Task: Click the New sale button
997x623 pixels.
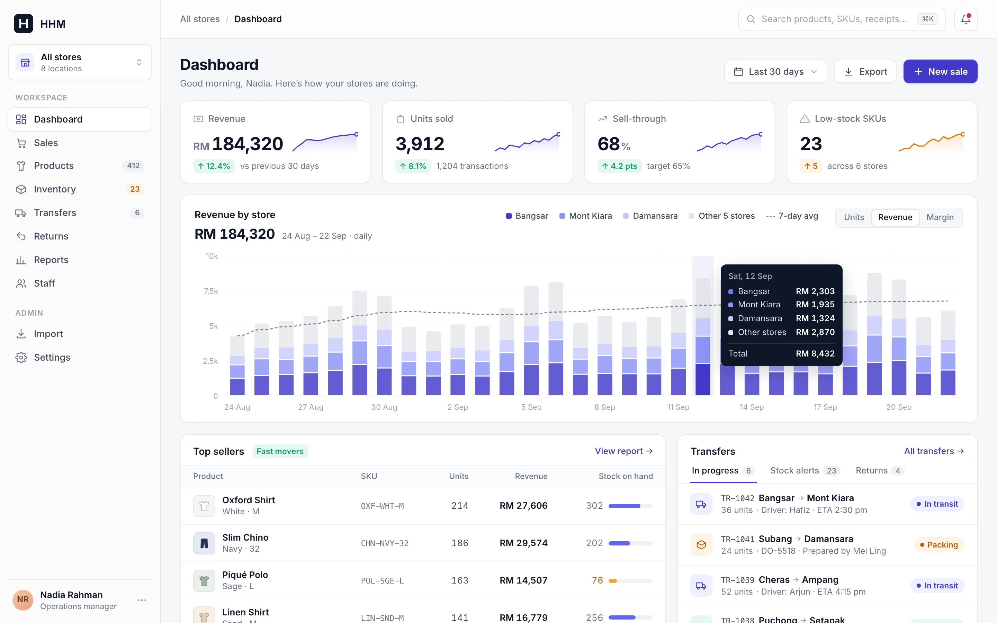Action: pyautogui.click(x=940, y=72)
